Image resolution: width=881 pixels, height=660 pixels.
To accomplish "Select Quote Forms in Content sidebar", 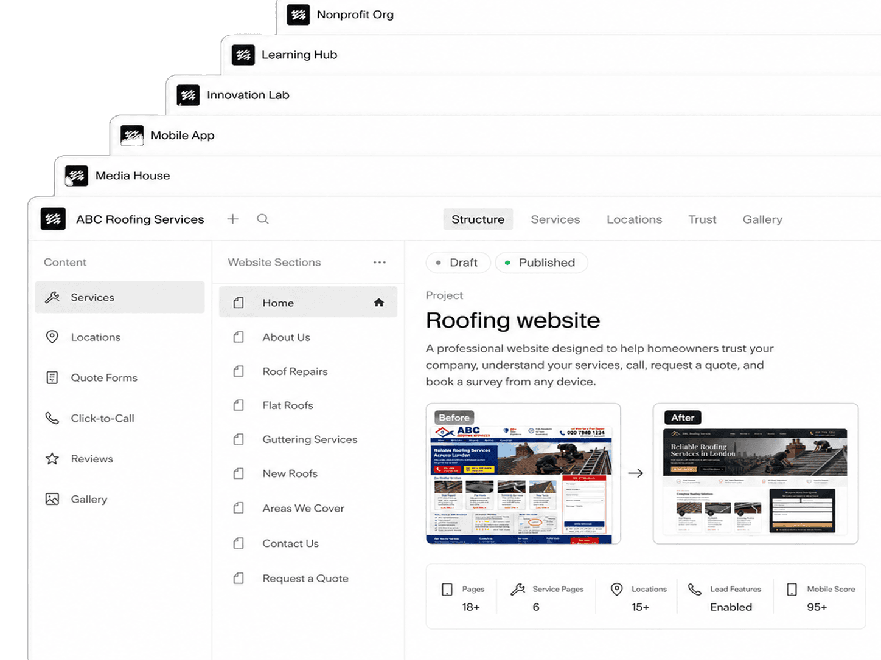I will [120, 377].
